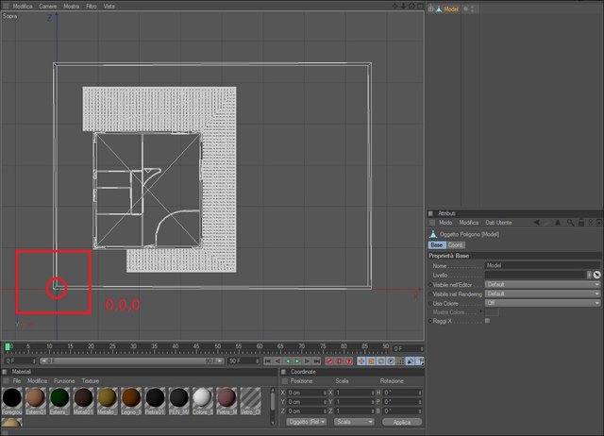Screen dimensions: 604x436
Task: Select the white Colore material sphere
Action: click(x=202, y=398)
